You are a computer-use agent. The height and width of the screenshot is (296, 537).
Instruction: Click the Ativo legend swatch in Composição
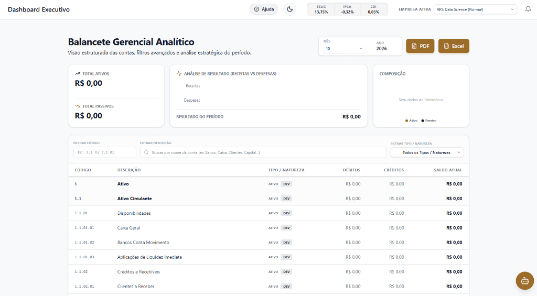pyautogui.click(x=406, y=121)
